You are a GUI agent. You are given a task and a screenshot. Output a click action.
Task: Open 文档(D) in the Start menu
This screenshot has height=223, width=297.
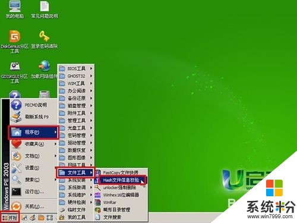[34, 156]
